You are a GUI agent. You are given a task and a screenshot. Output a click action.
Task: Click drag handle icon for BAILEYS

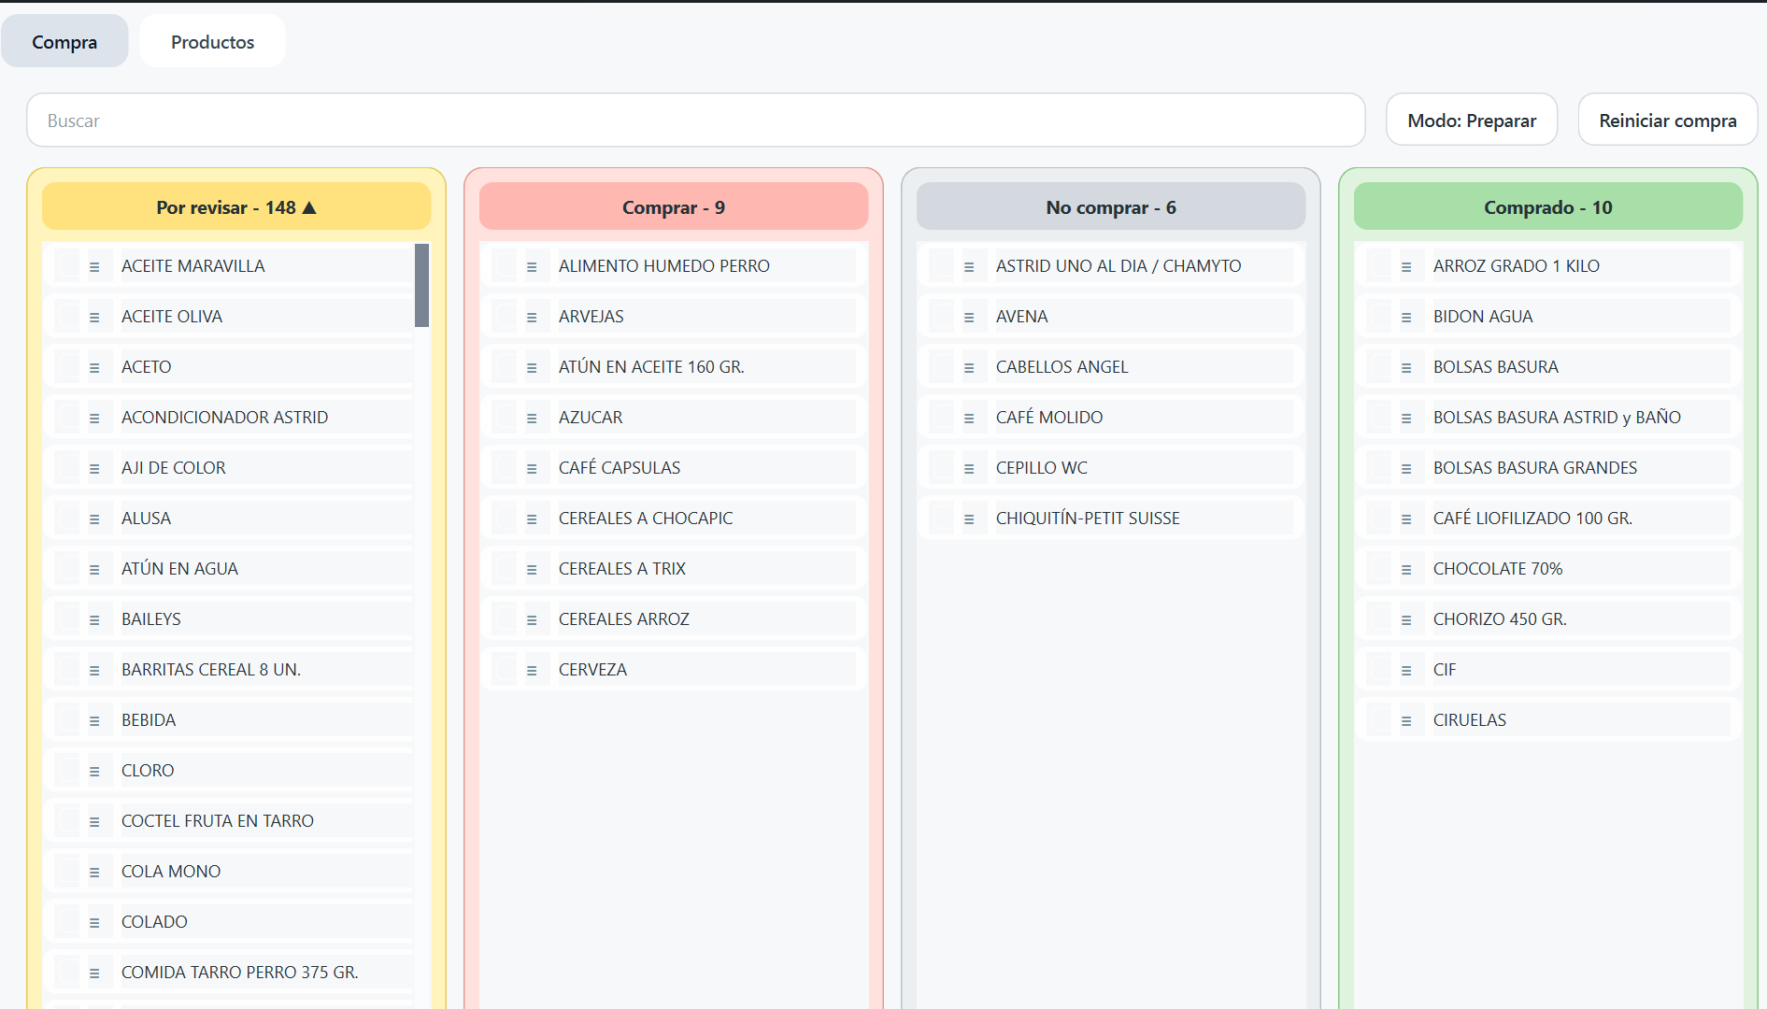[94, 620]
